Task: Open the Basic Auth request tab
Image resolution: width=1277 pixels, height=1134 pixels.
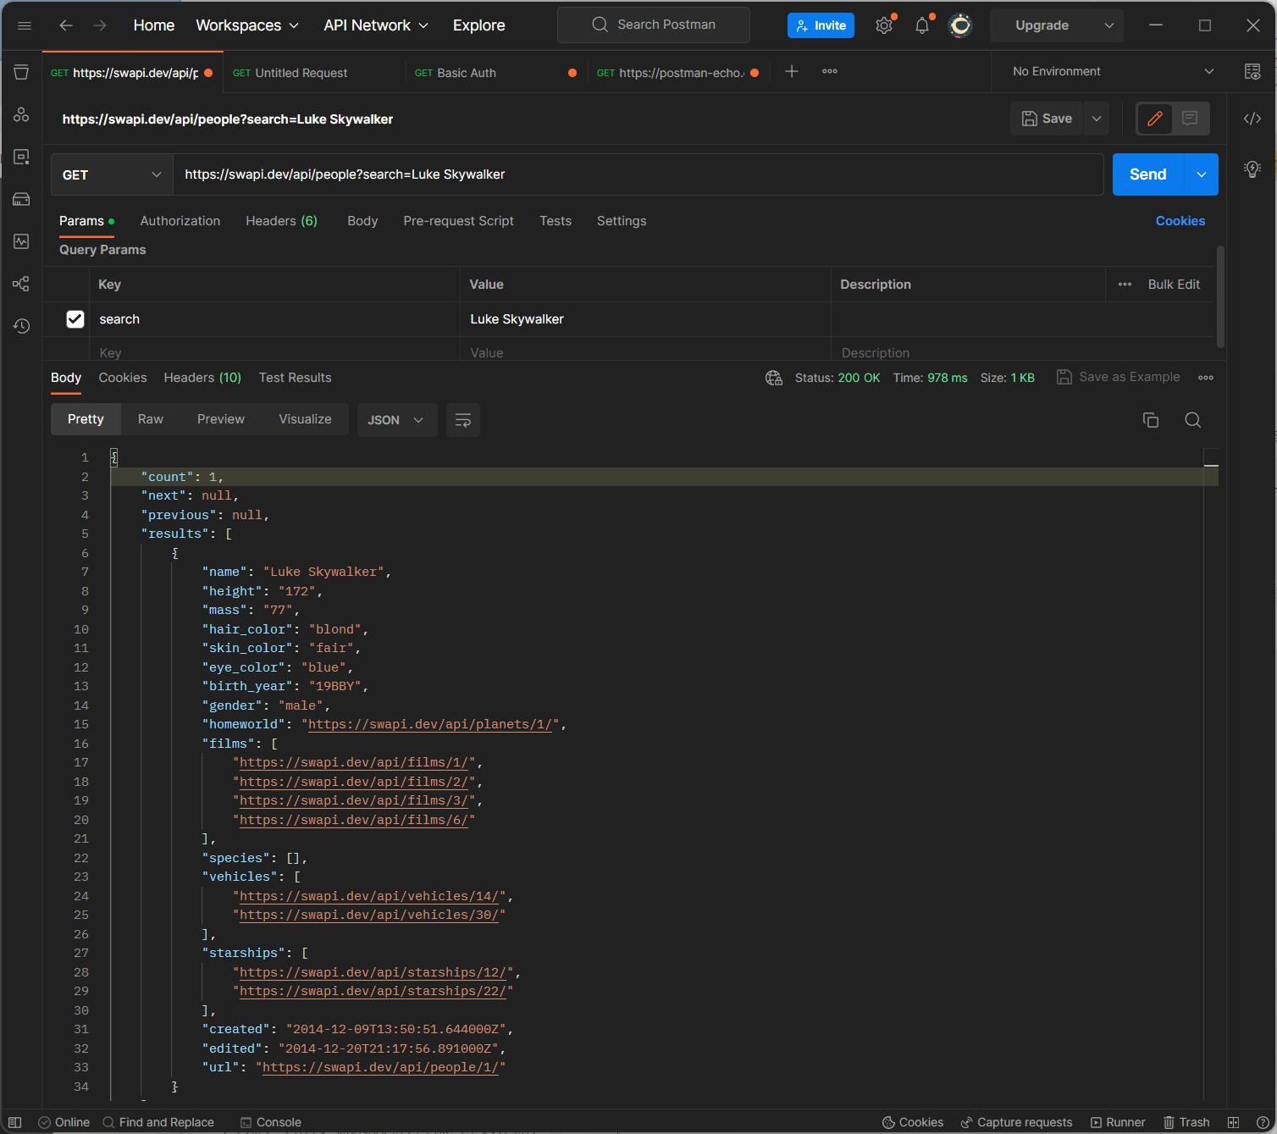Action: pos(467,73)
